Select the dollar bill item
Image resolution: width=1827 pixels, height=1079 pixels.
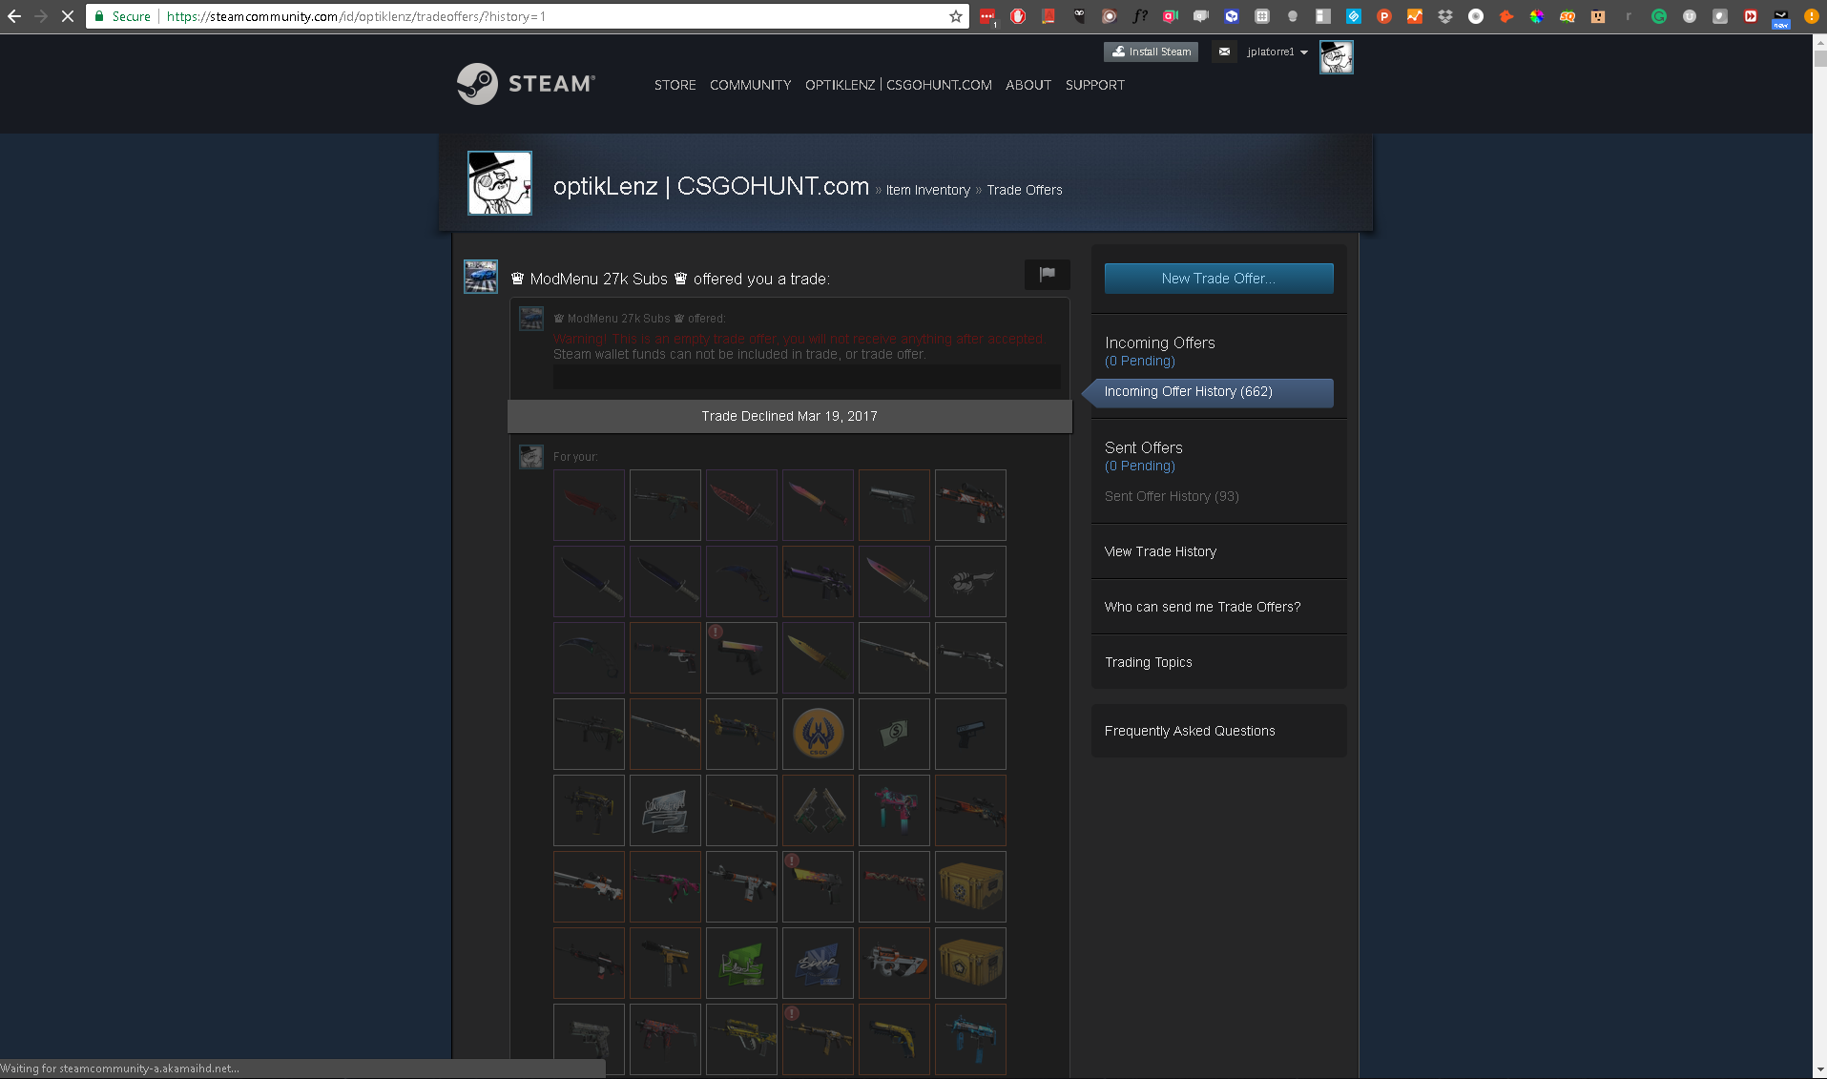(x=894, y=734)
